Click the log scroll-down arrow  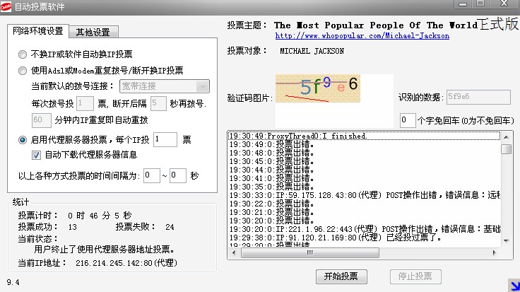[506, 241]
